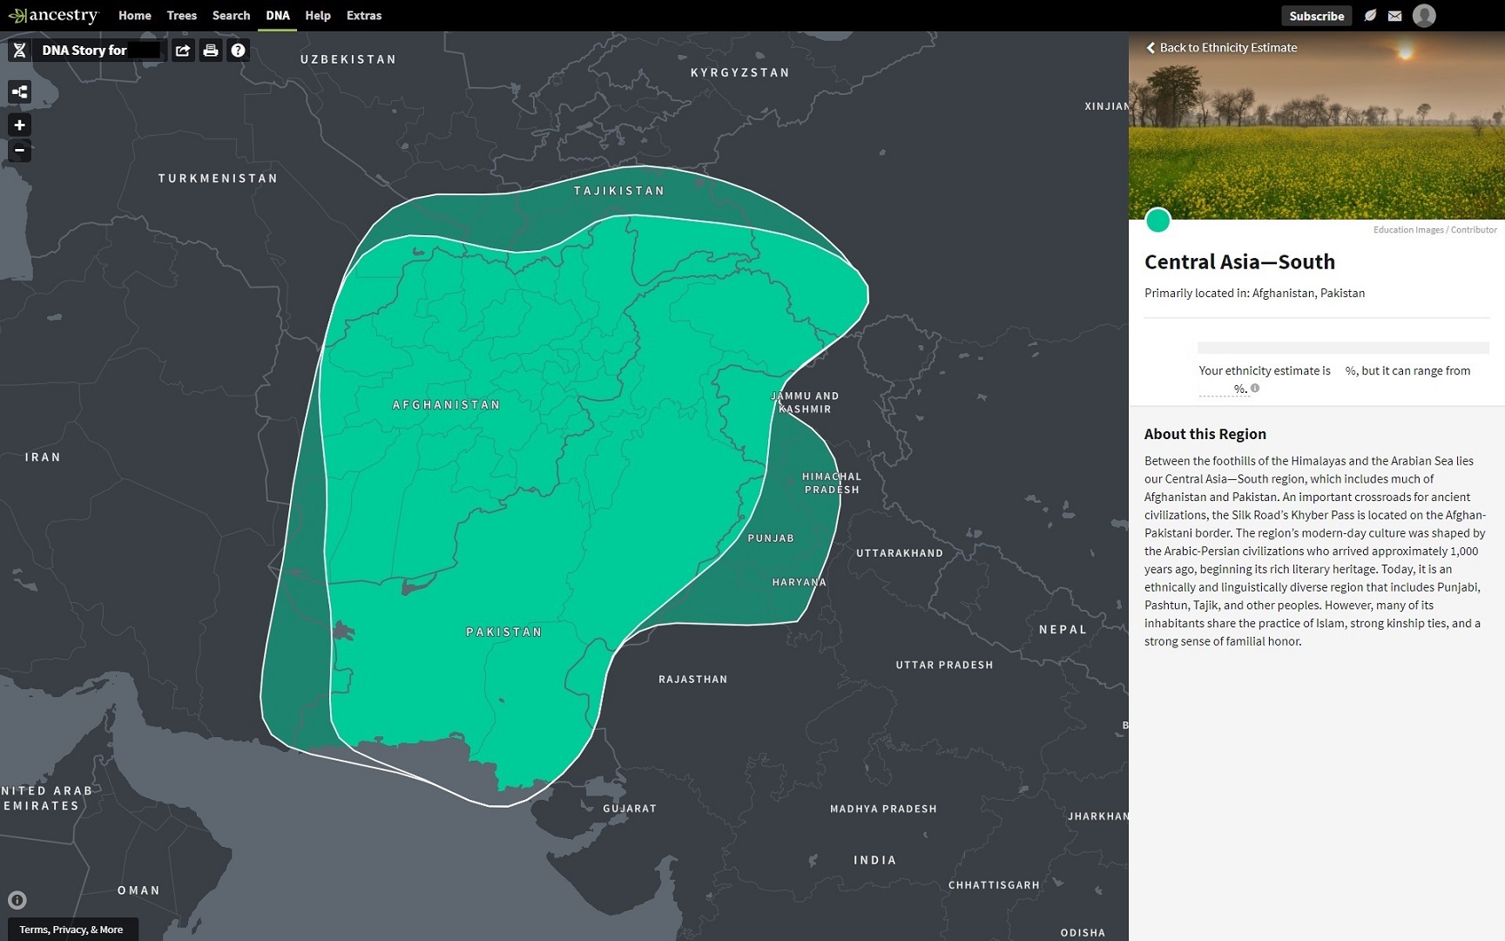Open the DNA Story hourglass icon
This screenshot has width=1505, height=941.
(x=19, y=51)
